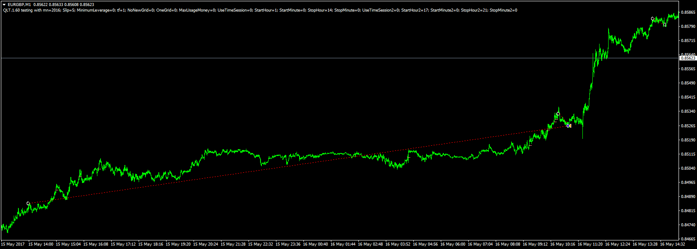Click the 15 May 19:20 time label

[178, 244]
